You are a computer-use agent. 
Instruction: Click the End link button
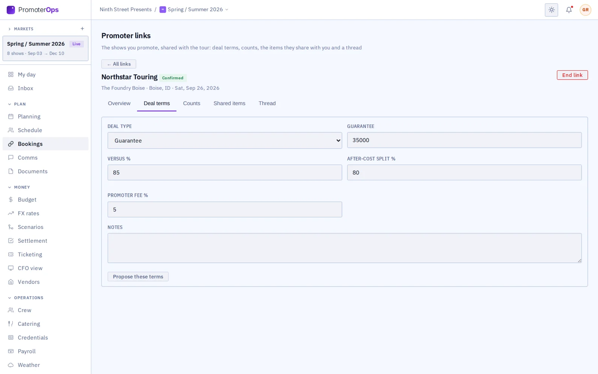(572, 75)
